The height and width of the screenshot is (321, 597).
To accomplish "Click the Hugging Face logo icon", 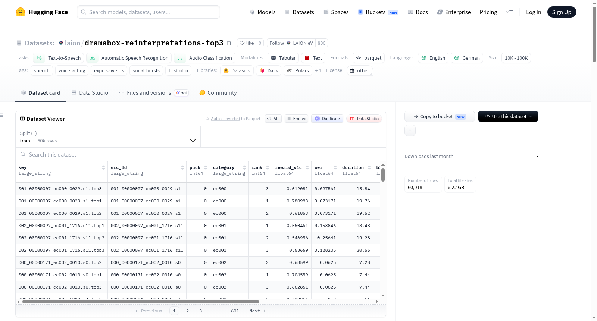I will [21, 12].
